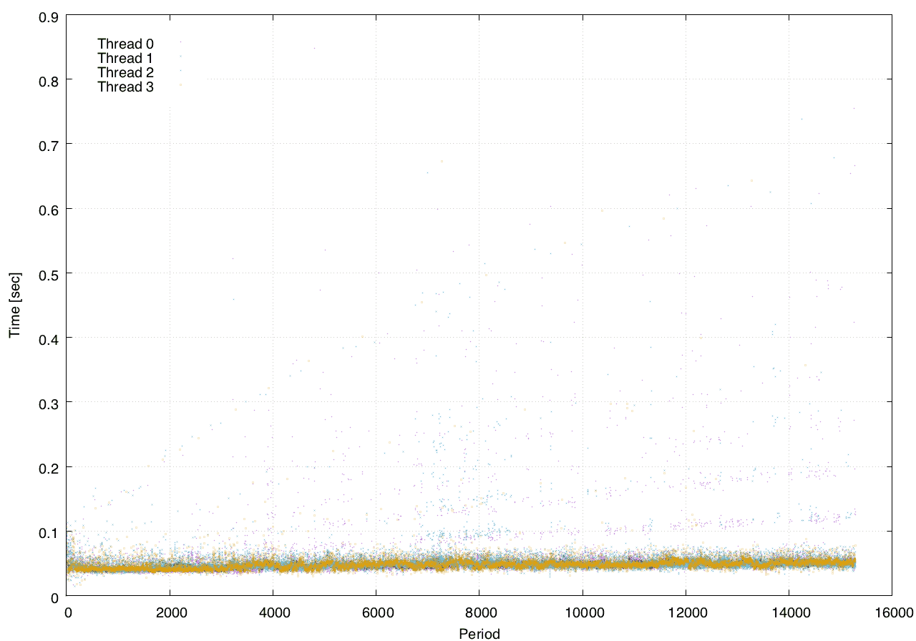Click the 0.7 y-axis tick label
The width and height of the screenshot is (916, 641).
49,145
